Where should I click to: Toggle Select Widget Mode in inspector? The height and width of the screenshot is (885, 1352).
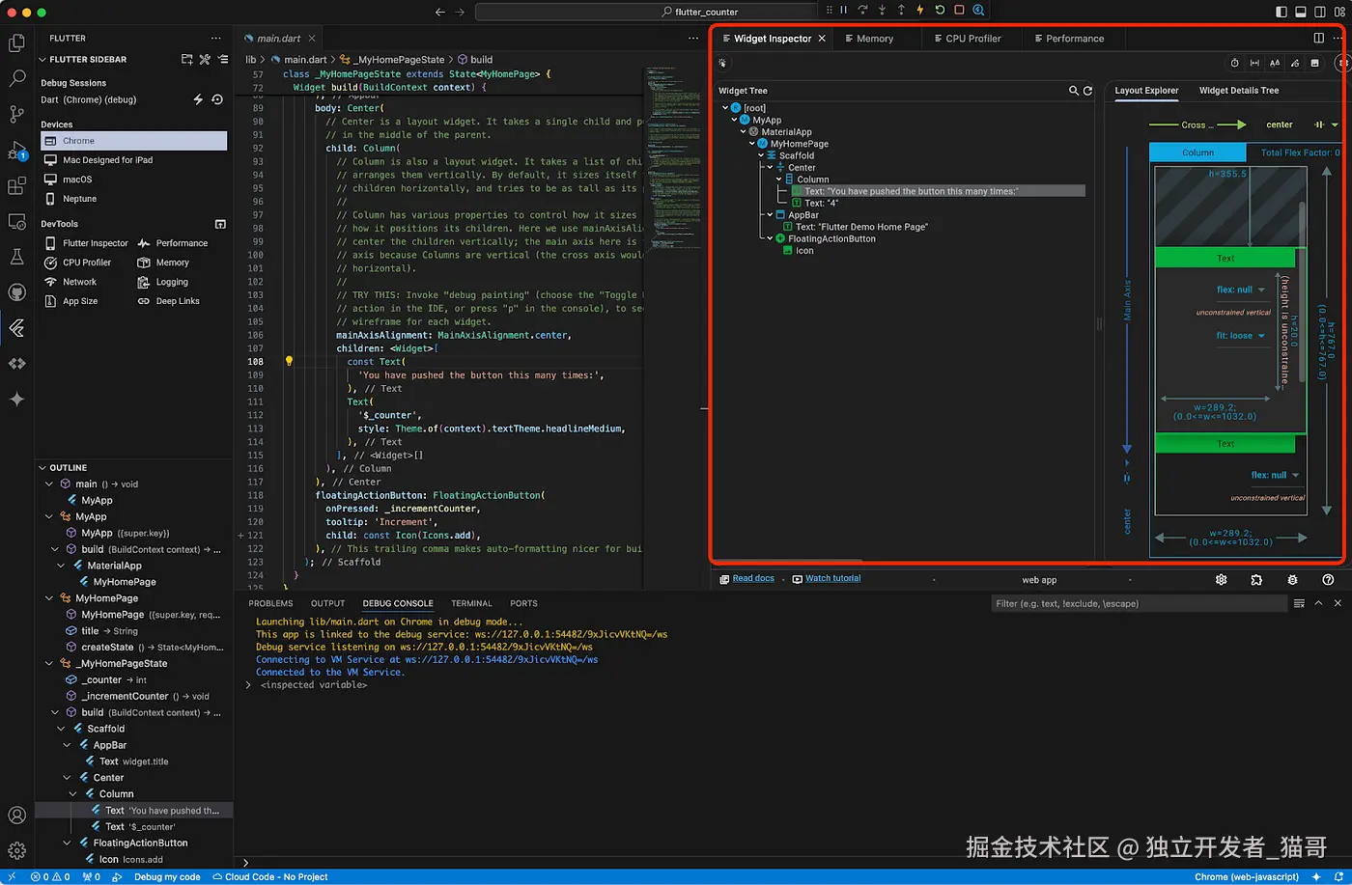pos(722,63)
